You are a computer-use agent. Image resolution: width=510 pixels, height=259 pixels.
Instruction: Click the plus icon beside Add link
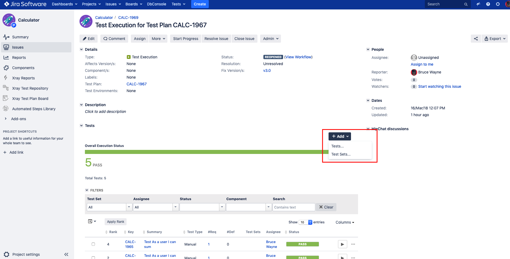[5, 152]
